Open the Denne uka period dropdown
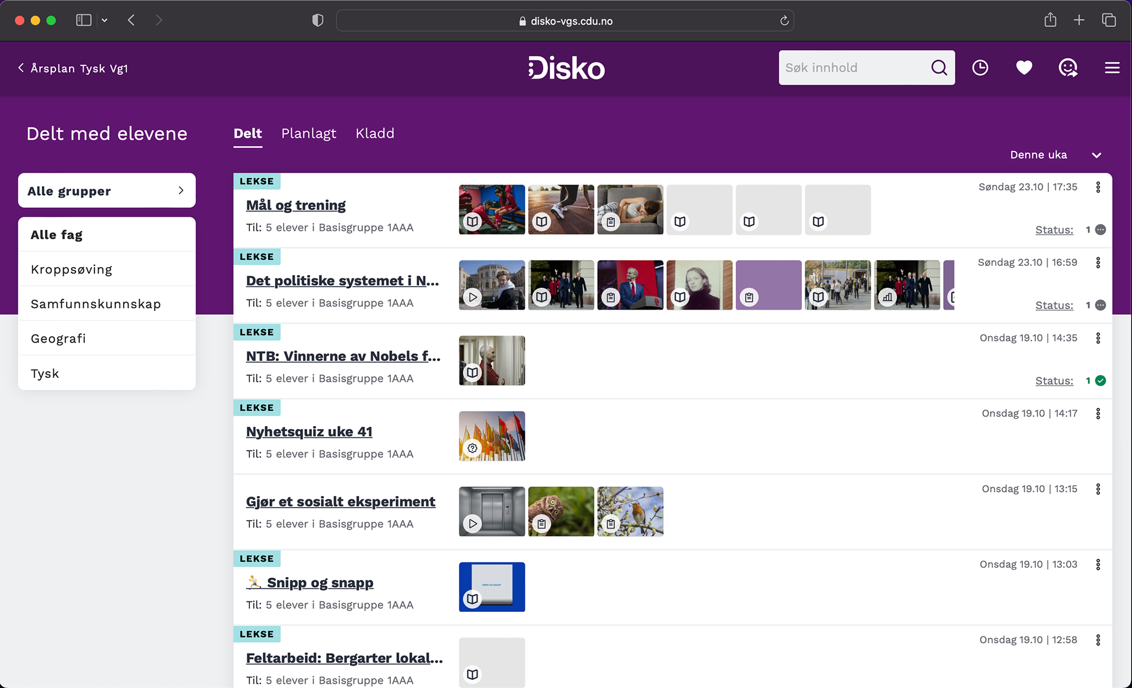This screenshot has width=1132, height=688. (x=1055, y=155)
